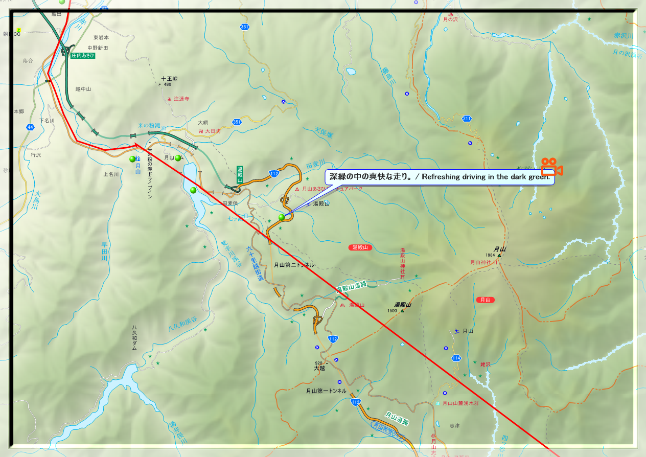Select the 月山 1984 summit triangle
Screen dimensions: 646x457
click(x=499, y=255)
